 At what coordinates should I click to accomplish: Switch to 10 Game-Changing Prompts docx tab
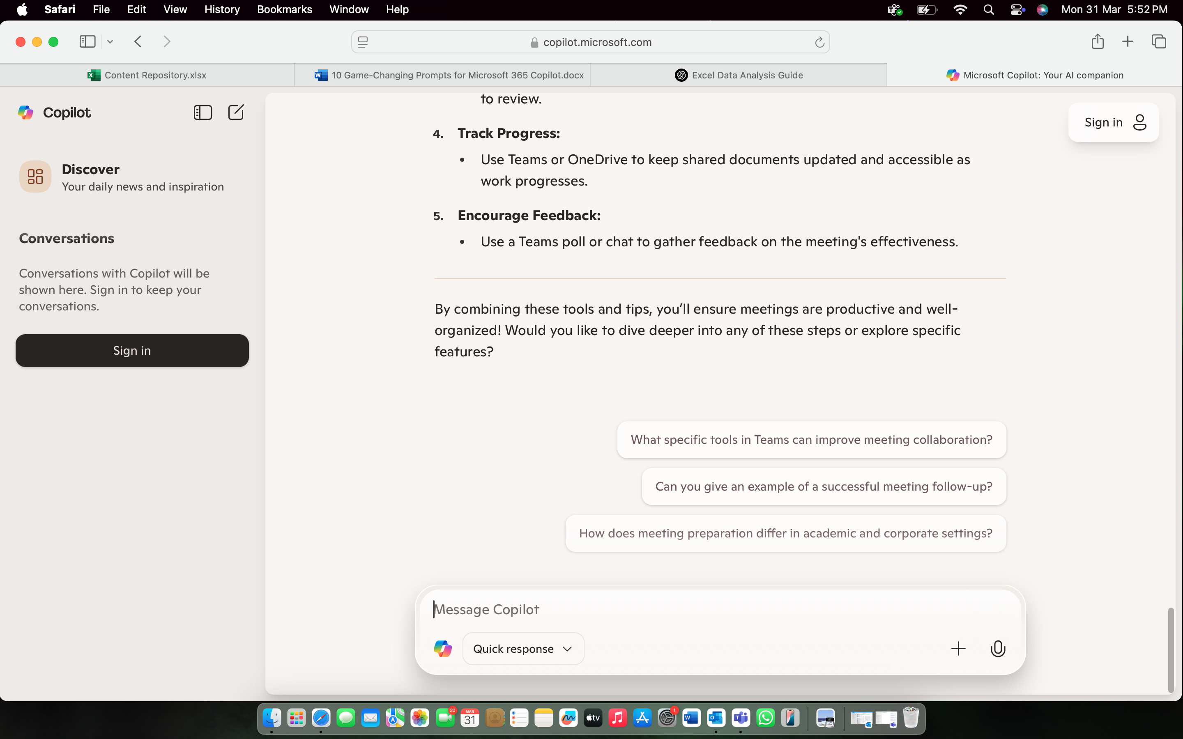click(443, 75)
